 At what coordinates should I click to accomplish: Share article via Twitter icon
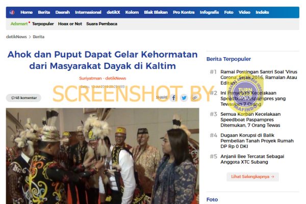click(x=184, y=97)
